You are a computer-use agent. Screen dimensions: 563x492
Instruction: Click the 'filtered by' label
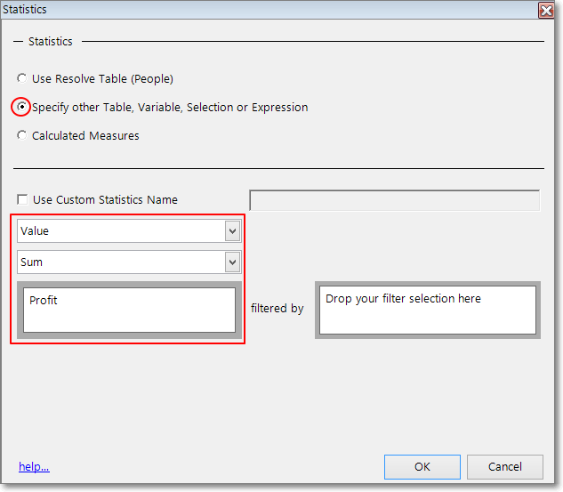(x=277, y=309)
